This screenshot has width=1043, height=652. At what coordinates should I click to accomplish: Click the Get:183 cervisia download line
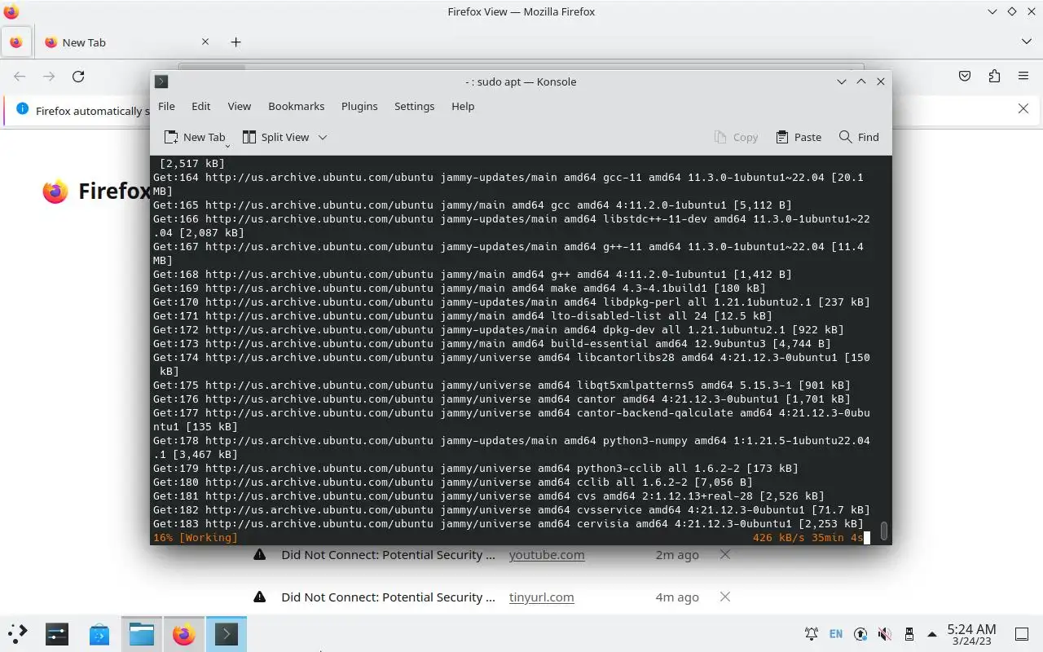coord(508,524)
